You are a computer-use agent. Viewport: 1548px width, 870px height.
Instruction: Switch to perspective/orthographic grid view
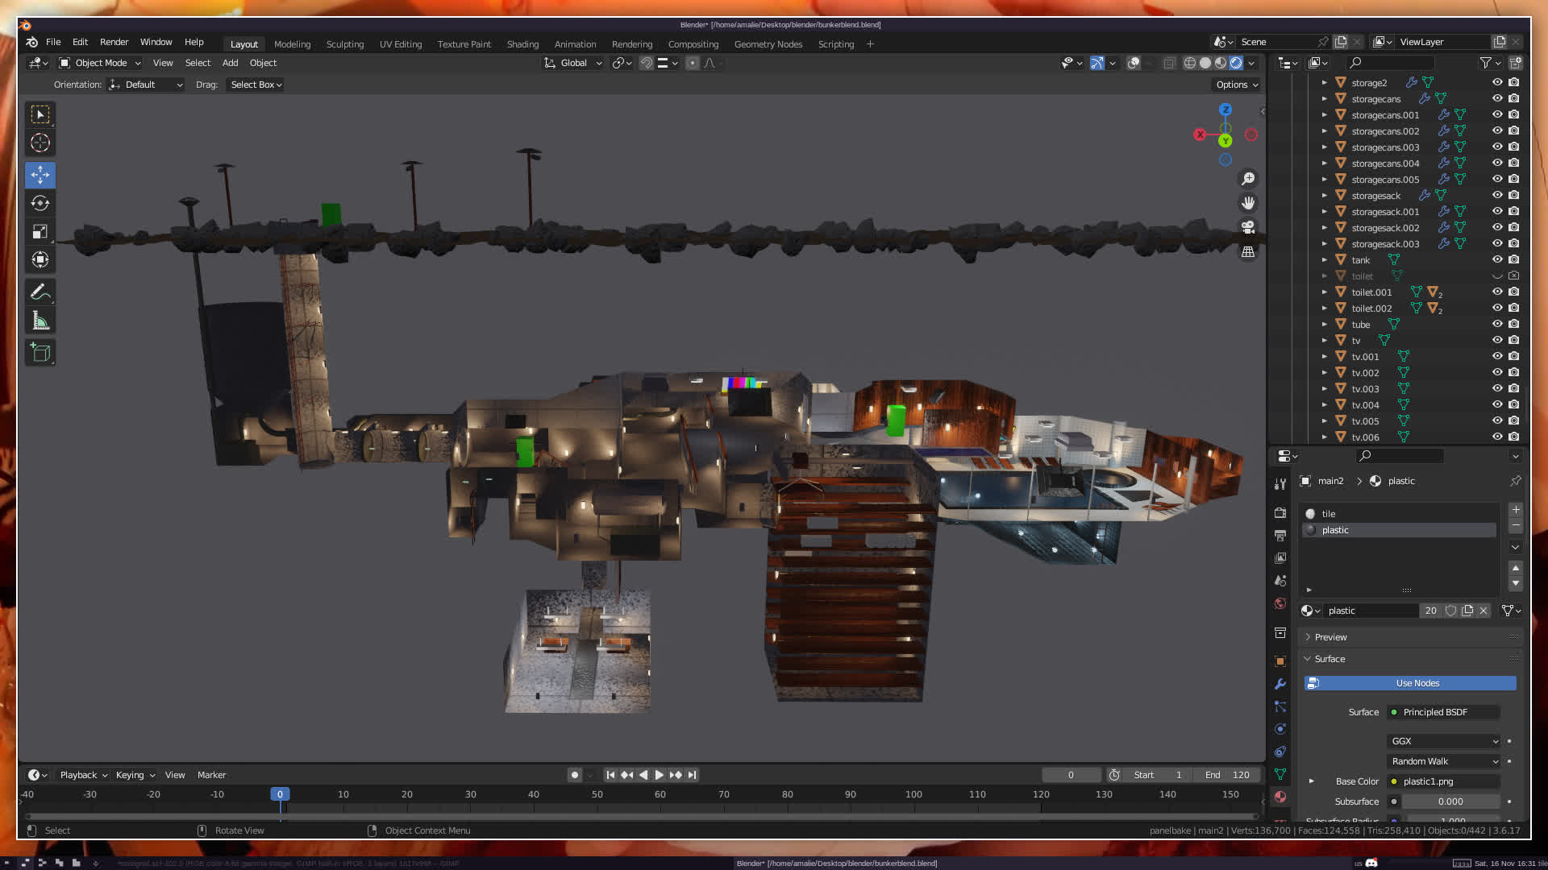(1248, 252)
